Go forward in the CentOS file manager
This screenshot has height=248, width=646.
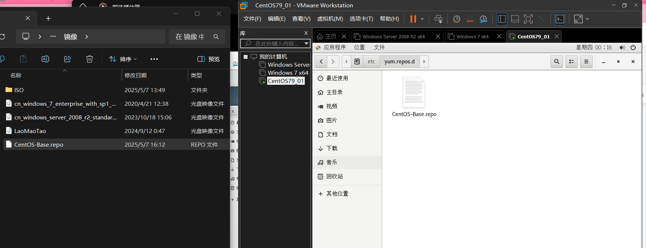333,62
